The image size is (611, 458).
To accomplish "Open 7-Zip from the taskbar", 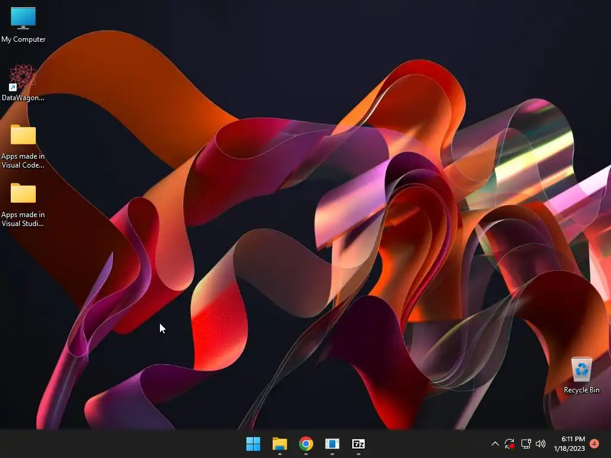I will 359,444.
